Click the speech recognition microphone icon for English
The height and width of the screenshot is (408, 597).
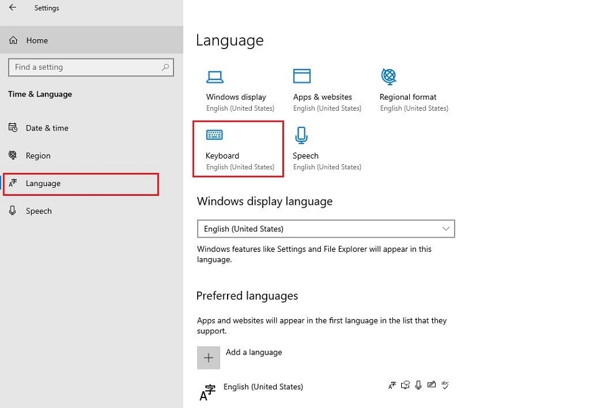coord(419,386)
